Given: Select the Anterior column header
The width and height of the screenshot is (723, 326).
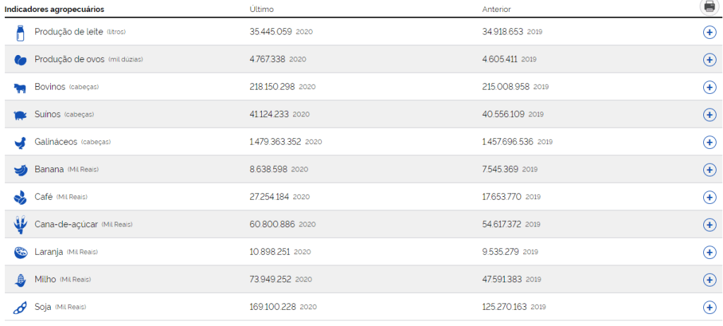Looking at the screenshot, I should (496, 9).
